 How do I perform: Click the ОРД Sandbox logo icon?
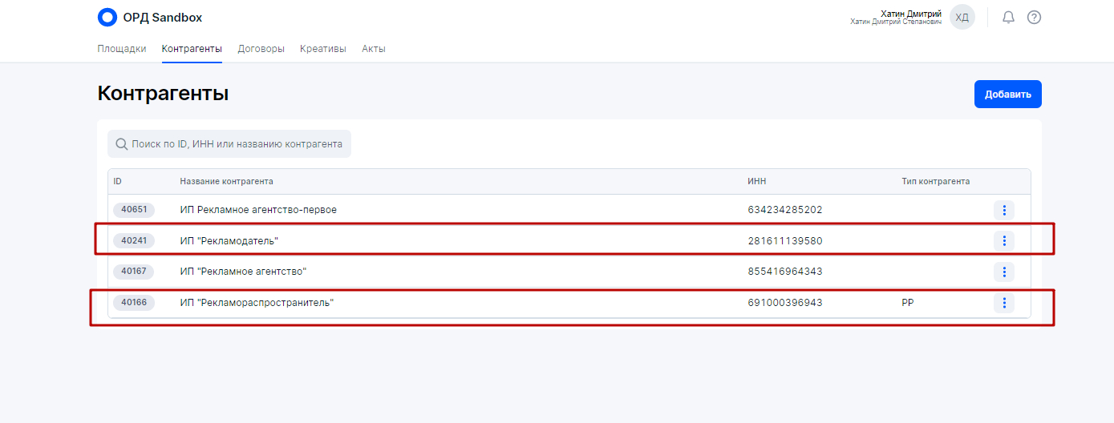(x=107, y=18)
